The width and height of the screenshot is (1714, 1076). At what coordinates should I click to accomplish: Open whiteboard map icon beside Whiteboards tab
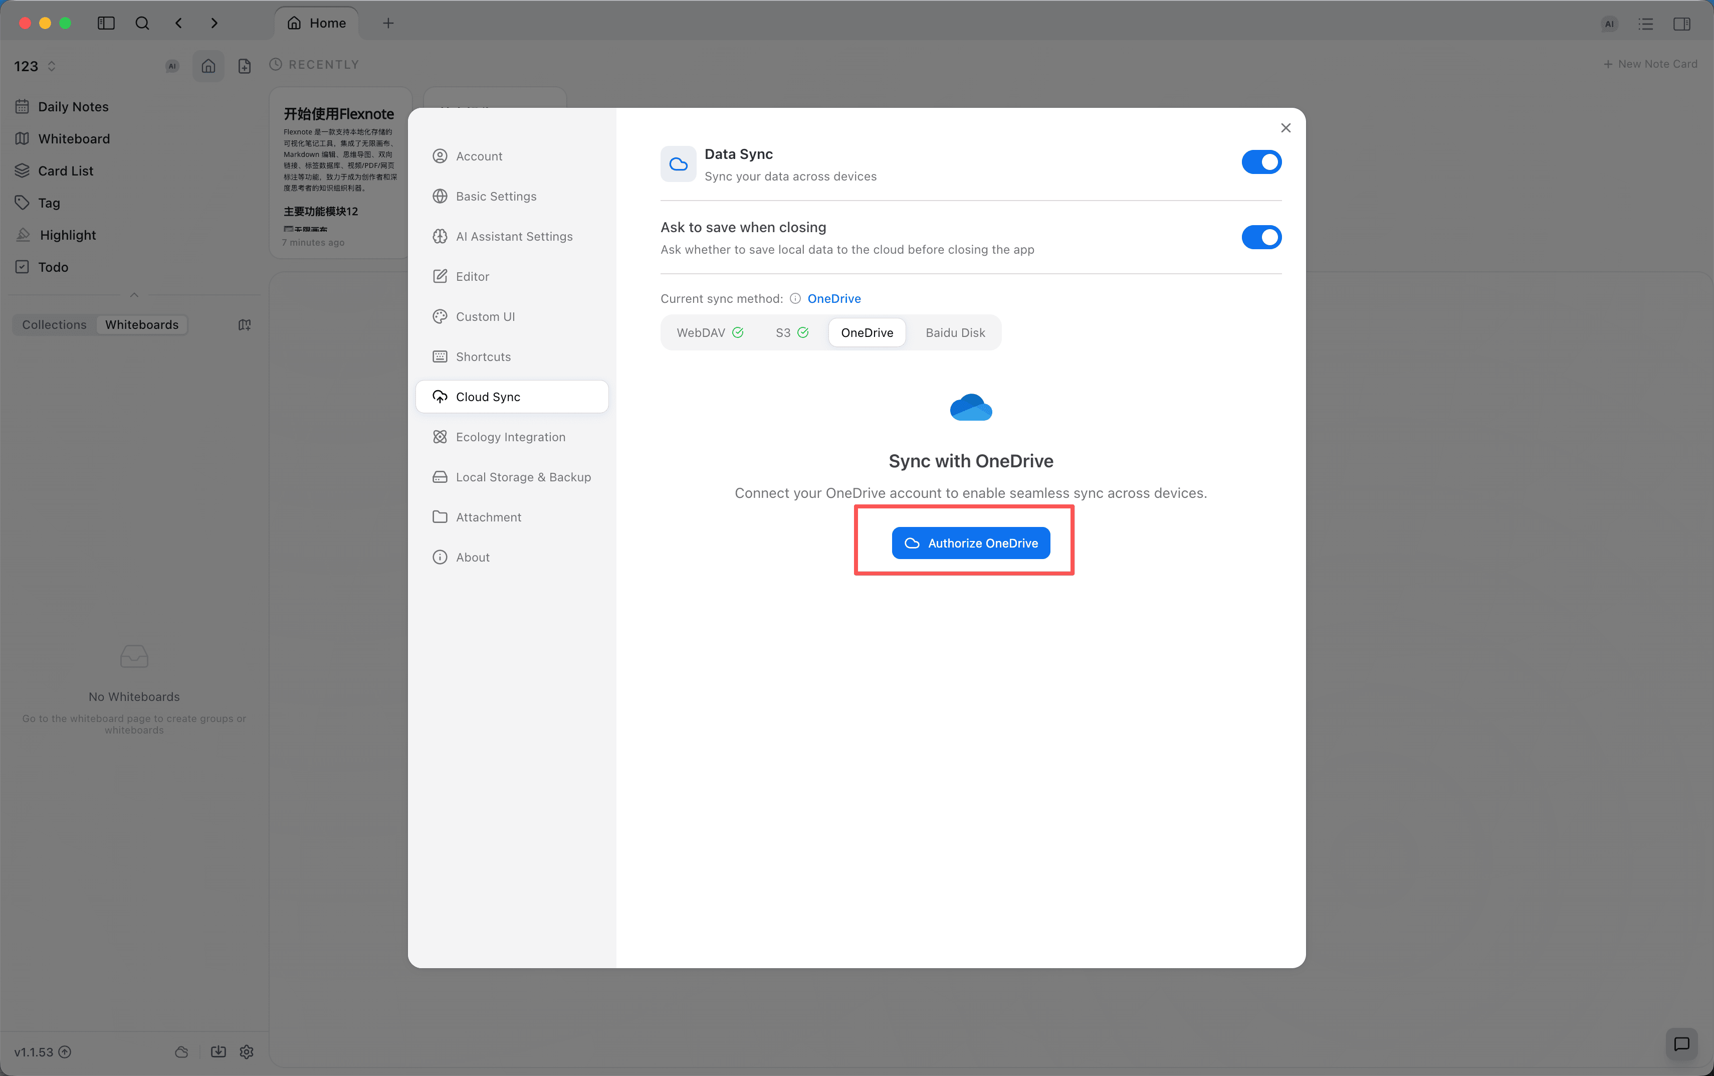(245, 324)
